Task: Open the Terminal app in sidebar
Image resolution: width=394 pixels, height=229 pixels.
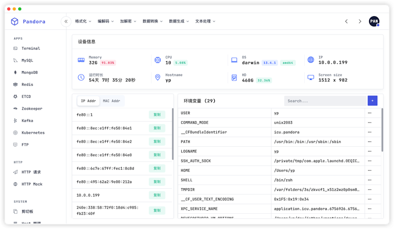Action: pos(30,48)
